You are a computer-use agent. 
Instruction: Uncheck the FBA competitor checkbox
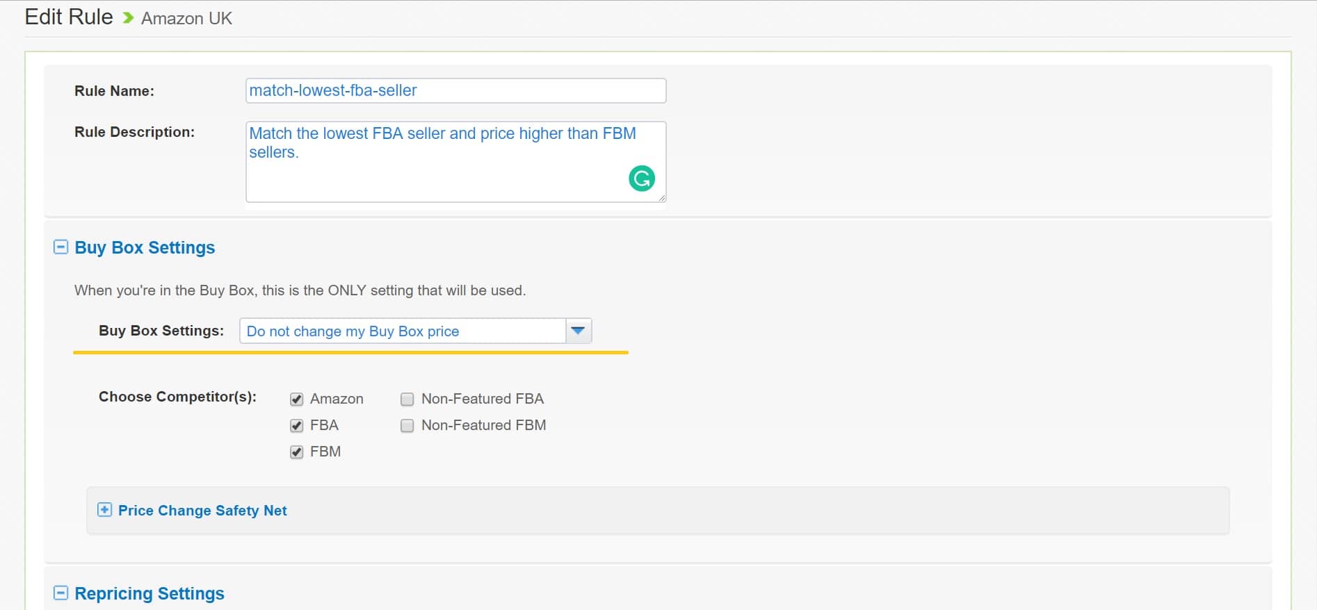(x=297, y=426)
